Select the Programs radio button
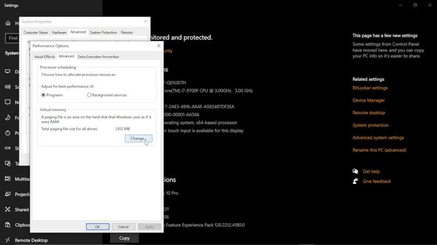The height and width of the screenshot is (245, 437). [x=43, y=95]
